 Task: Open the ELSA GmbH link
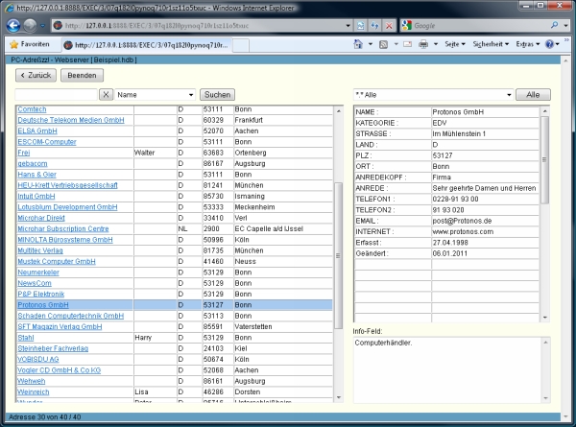[37, 131]
